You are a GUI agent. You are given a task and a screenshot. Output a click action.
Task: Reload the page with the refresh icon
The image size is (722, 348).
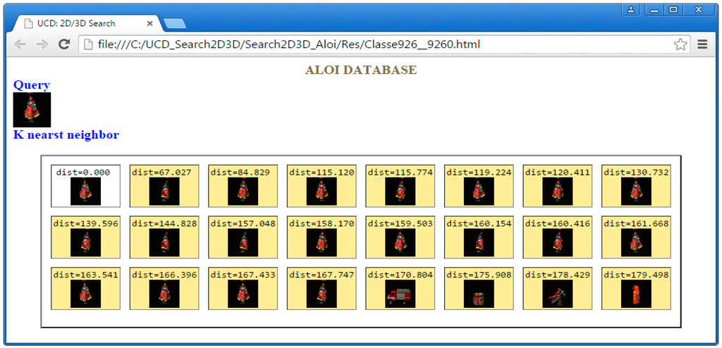[64, 44]
